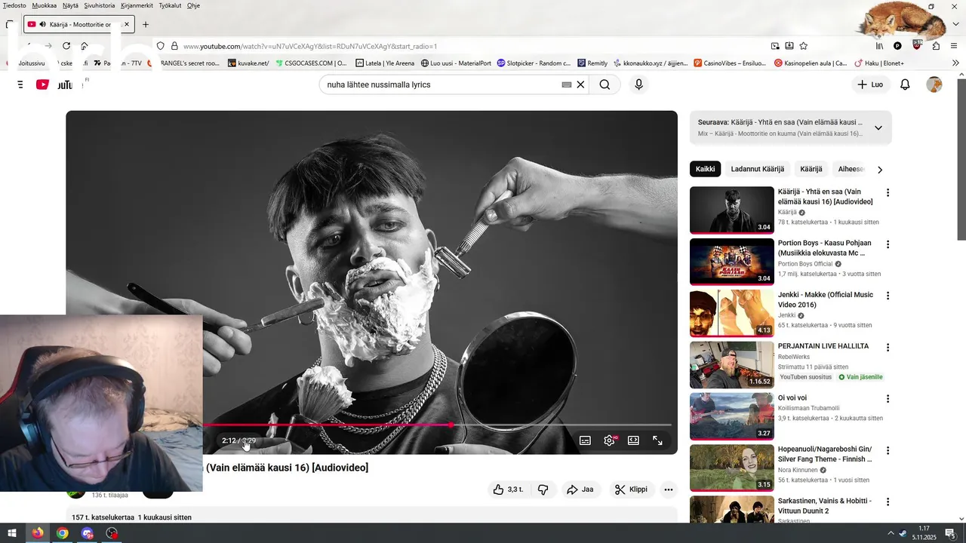Open PERJANTAIN LIVE HALLILTA video title

[823, 346]
